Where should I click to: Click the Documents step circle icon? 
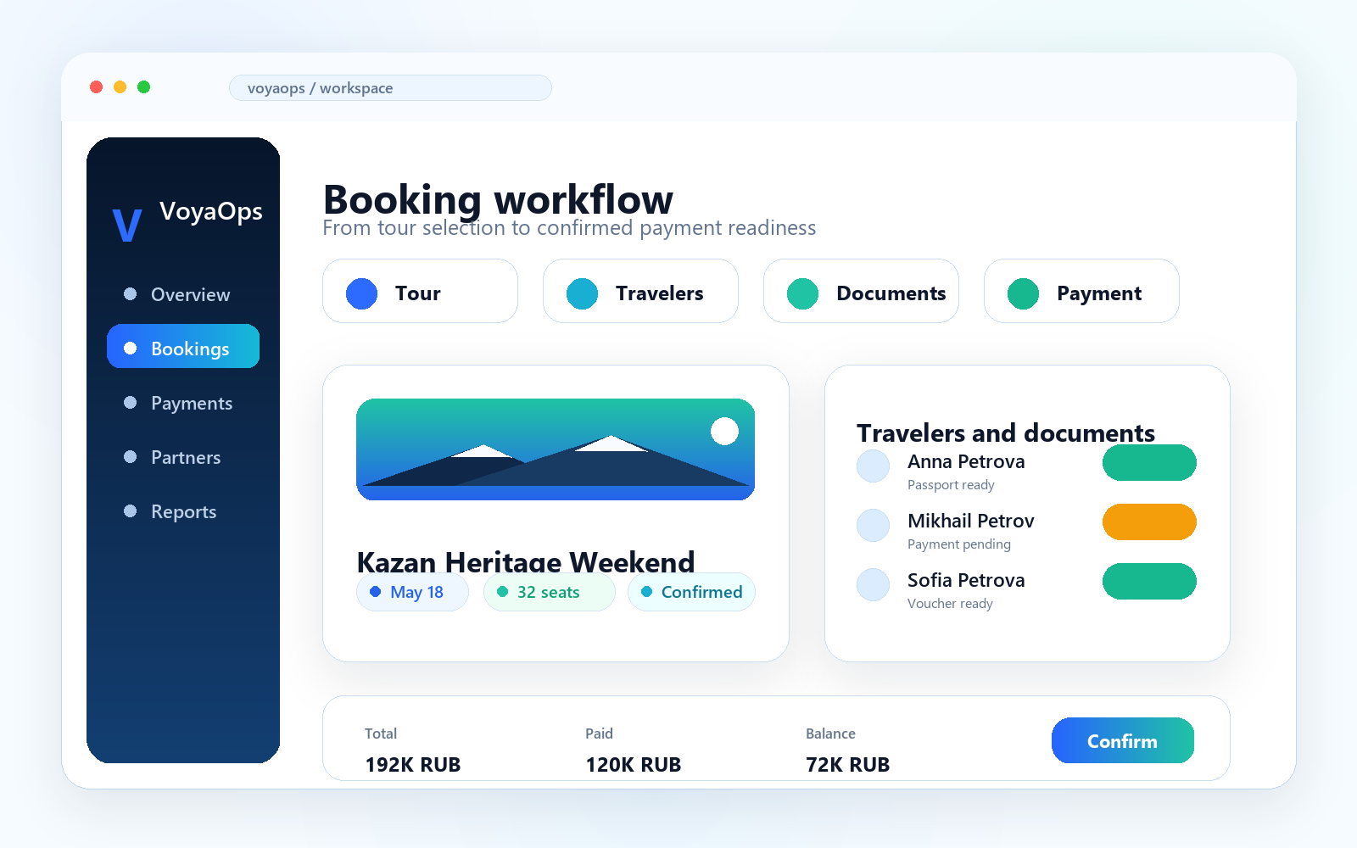pos(803,293)
